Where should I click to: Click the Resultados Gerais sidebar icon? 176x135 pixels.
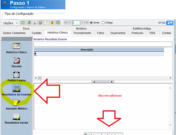click(16, 117)
